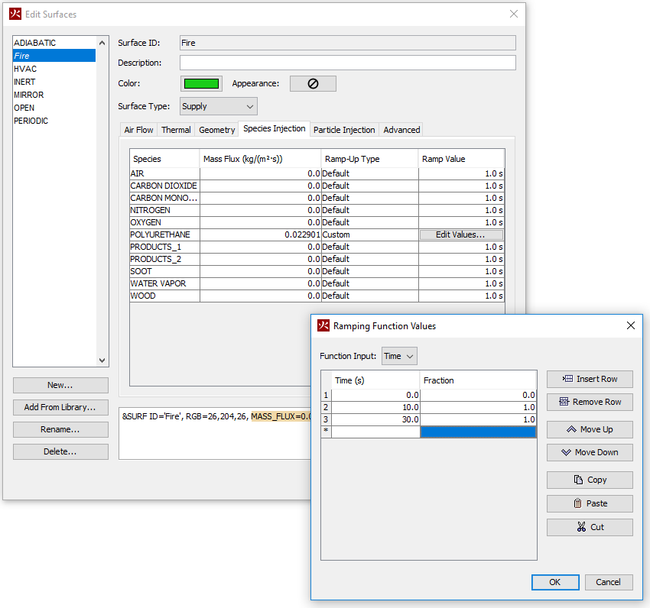
Task: Click the Delete... button
Action: [60, 451]
